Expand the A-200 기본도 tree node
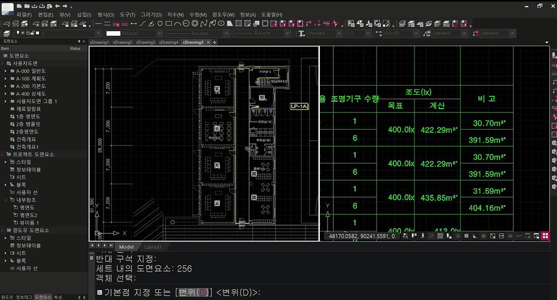The image size is (557, 300). click(5, 86)
